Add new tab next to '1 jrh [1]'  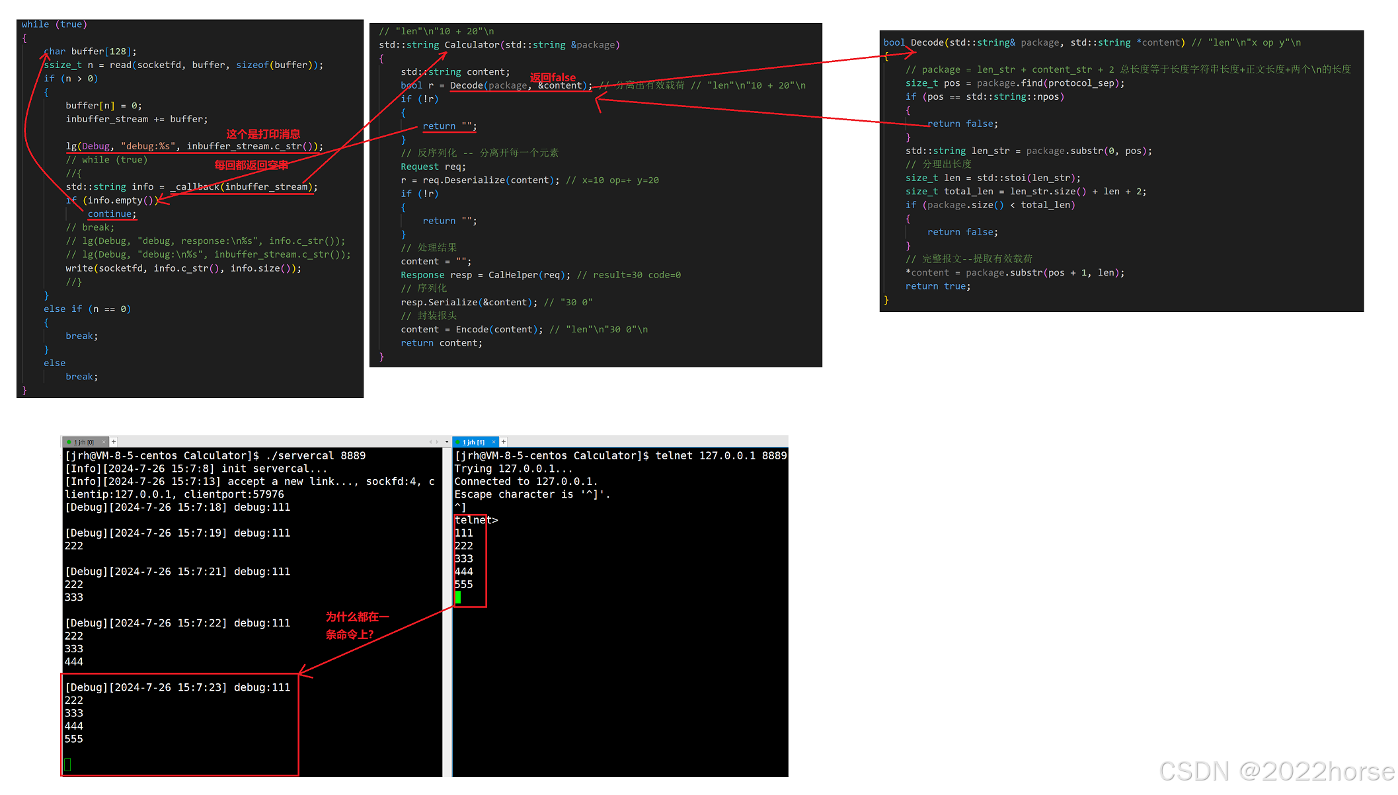[504, 441]
